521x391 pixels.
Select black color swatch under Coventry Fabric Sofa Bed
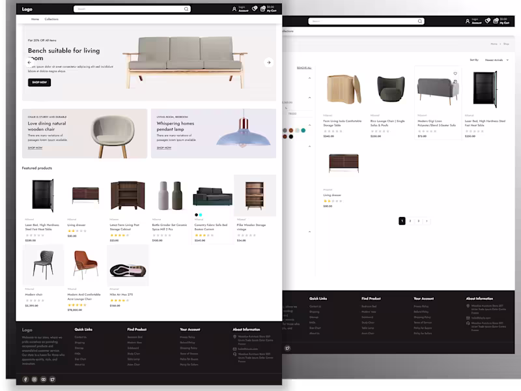[196, 215]
